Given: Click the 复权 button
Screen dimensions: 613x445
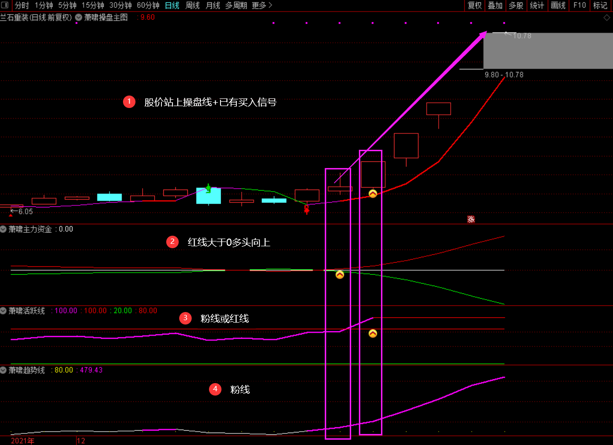Looking at the screenshot, I should coord(475,5).
